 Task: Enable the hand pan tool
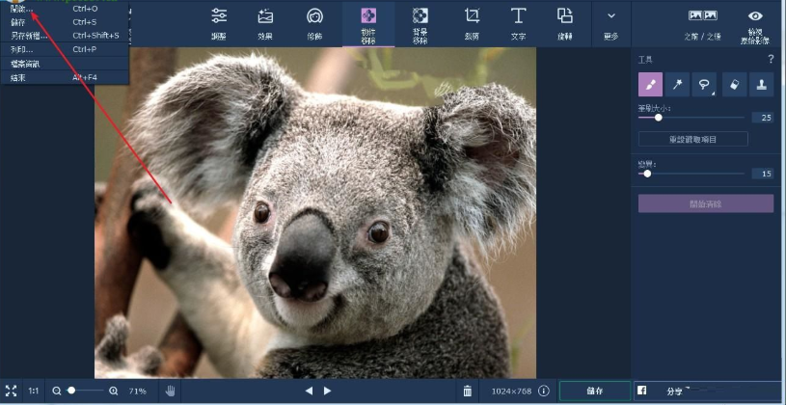(170, 391)
